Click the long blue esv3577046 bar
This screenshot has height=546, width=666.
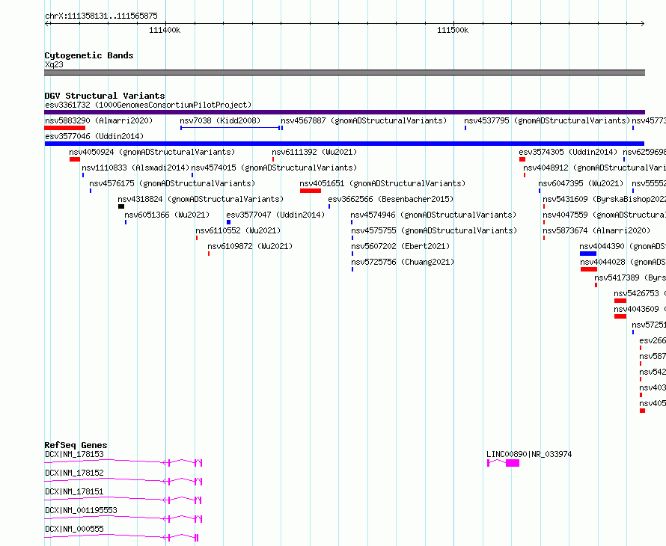click(344, 144)
